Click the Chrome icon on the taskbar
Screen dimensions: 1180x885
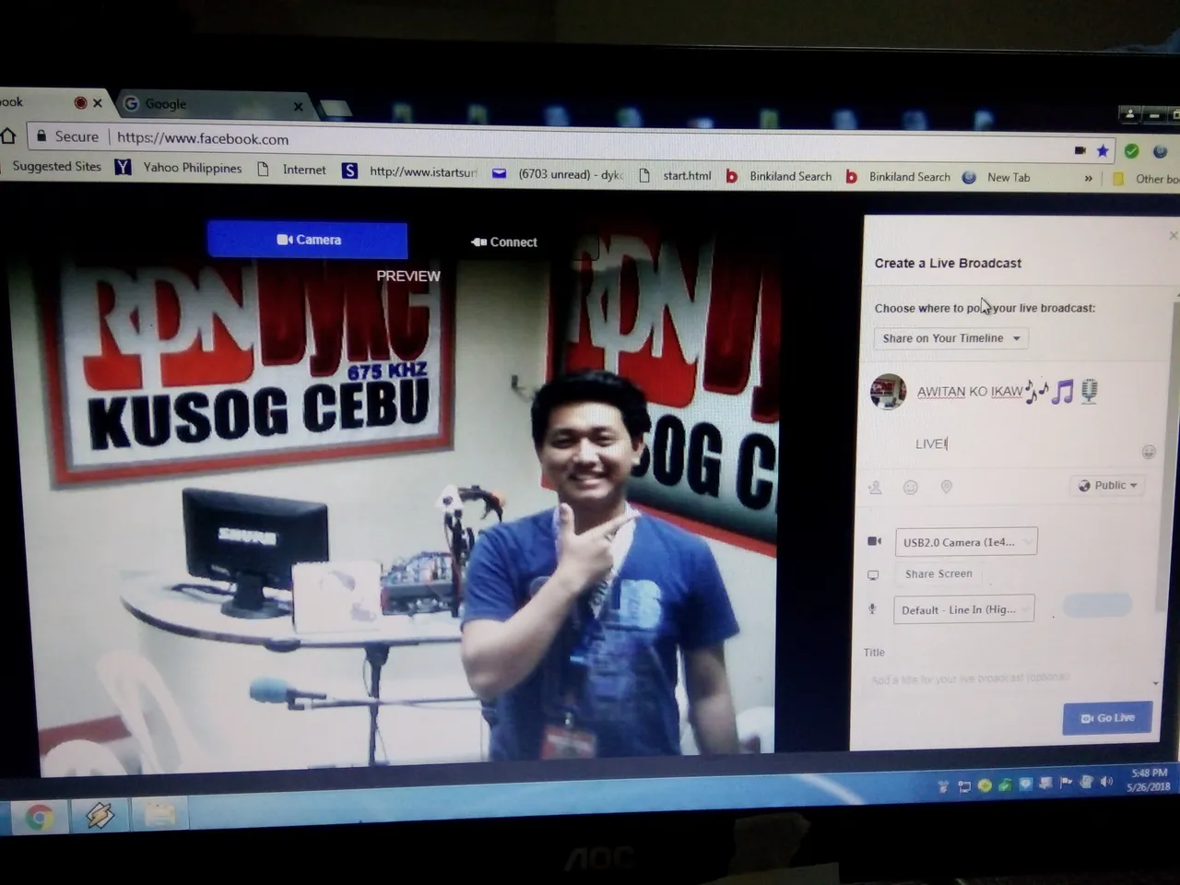click(x=39, y=818)
